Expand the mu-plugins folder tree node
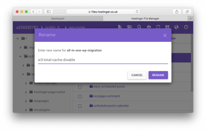 click(26, 110)
